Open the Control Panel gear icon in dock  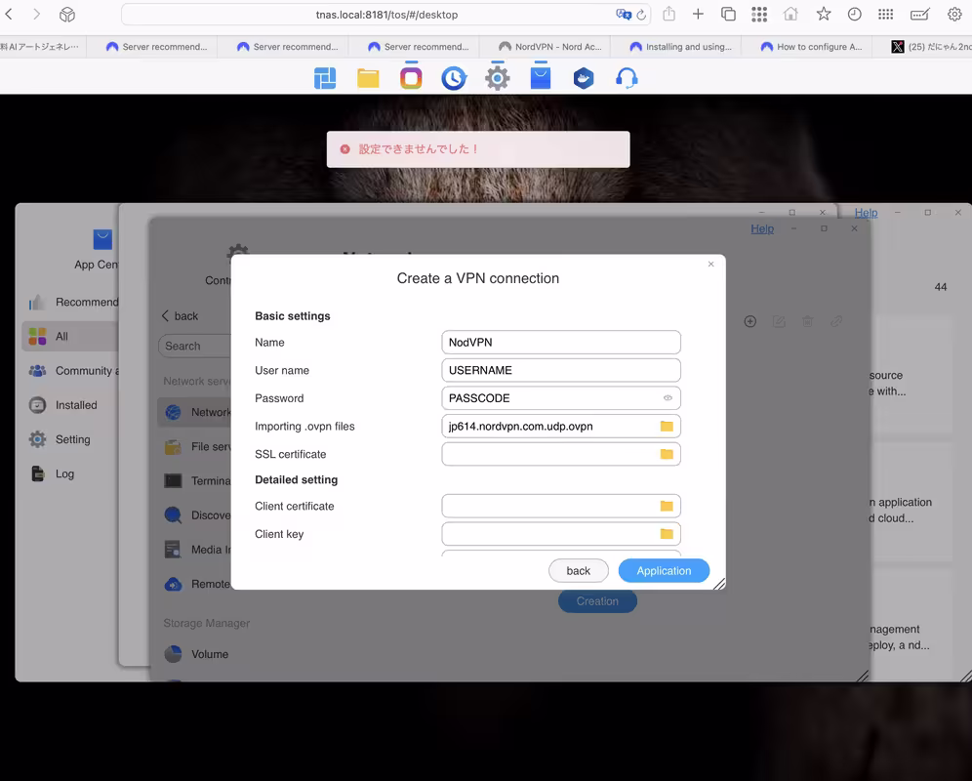pos(497,78)
